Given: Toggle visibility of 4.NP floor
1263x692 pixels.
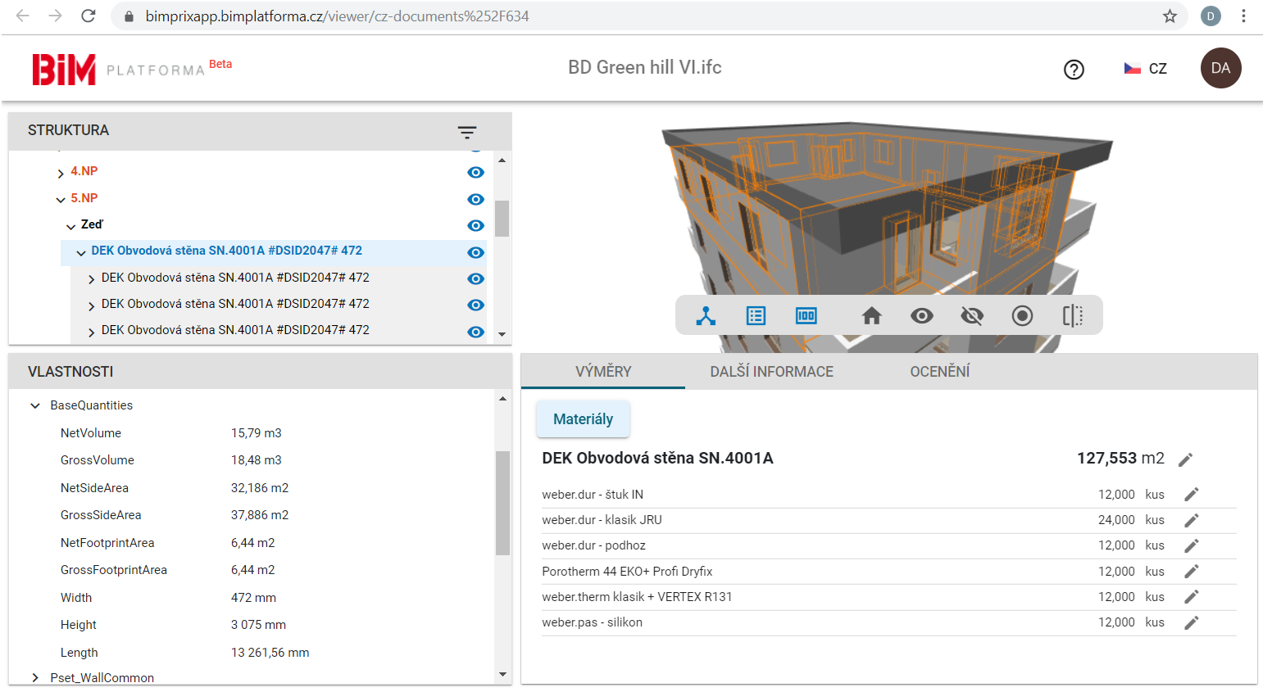Looking at the screenshot, I should (475, 173).
